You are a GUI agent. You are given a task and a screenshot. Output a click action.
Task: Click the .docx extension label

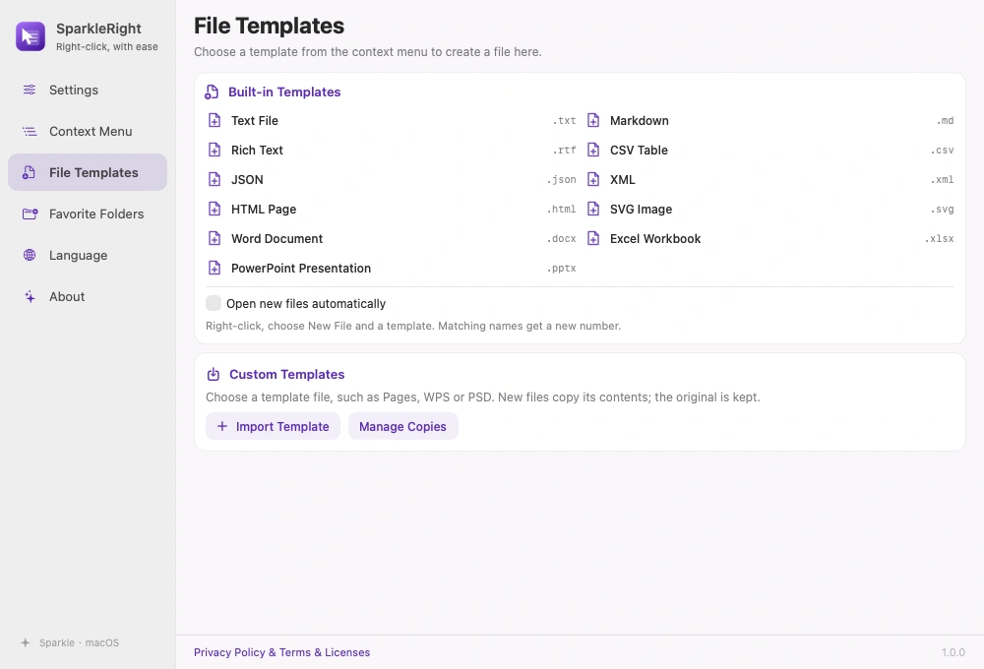(561, 238)
